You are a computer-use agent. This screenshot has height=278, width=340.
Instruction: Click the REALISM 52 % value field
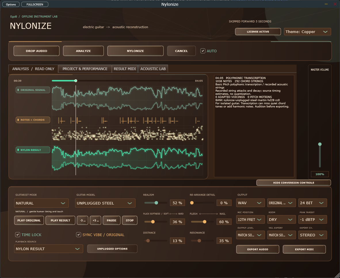[177, 203]
